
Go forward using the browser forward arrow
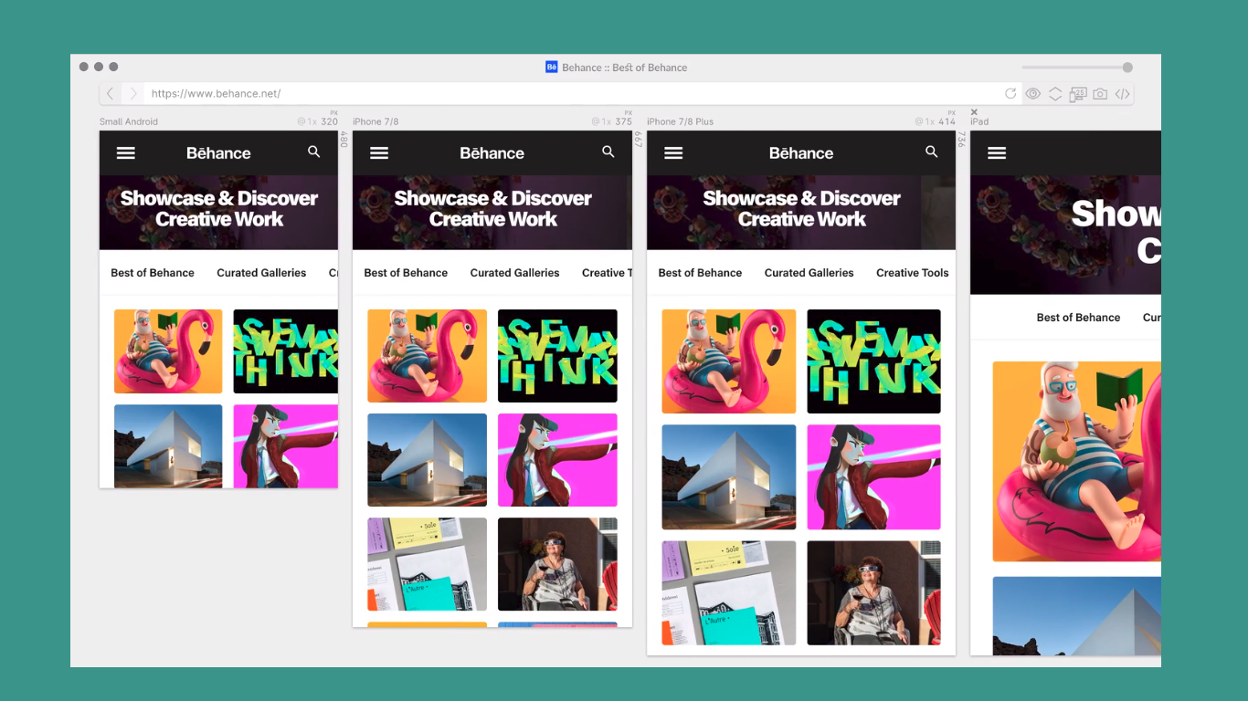click(133, 94)
